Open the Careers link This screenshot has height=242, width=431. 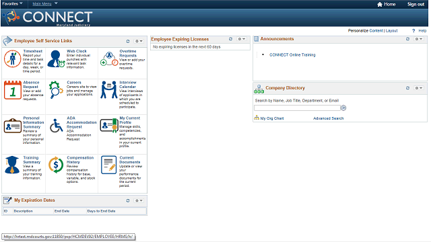tap(74, 82)
